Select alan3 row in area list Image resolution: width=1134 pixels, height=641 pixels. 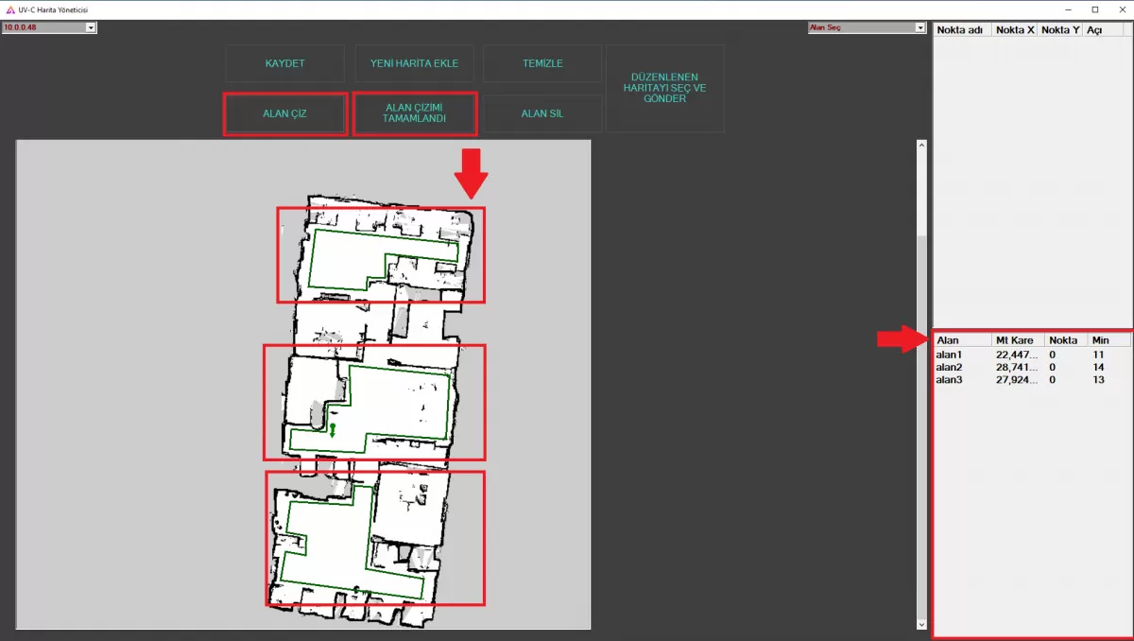click(949, 379)
